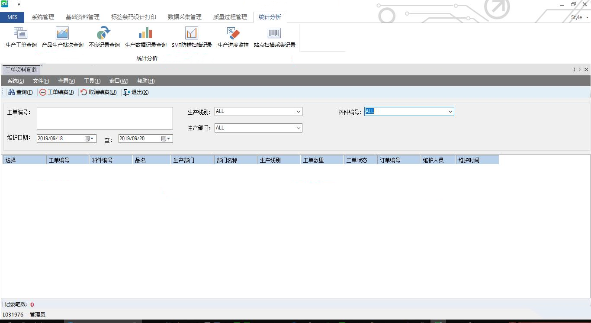Sort by 工单数量 column header
The image size is (591, 323).
click(x=322, y=160)
